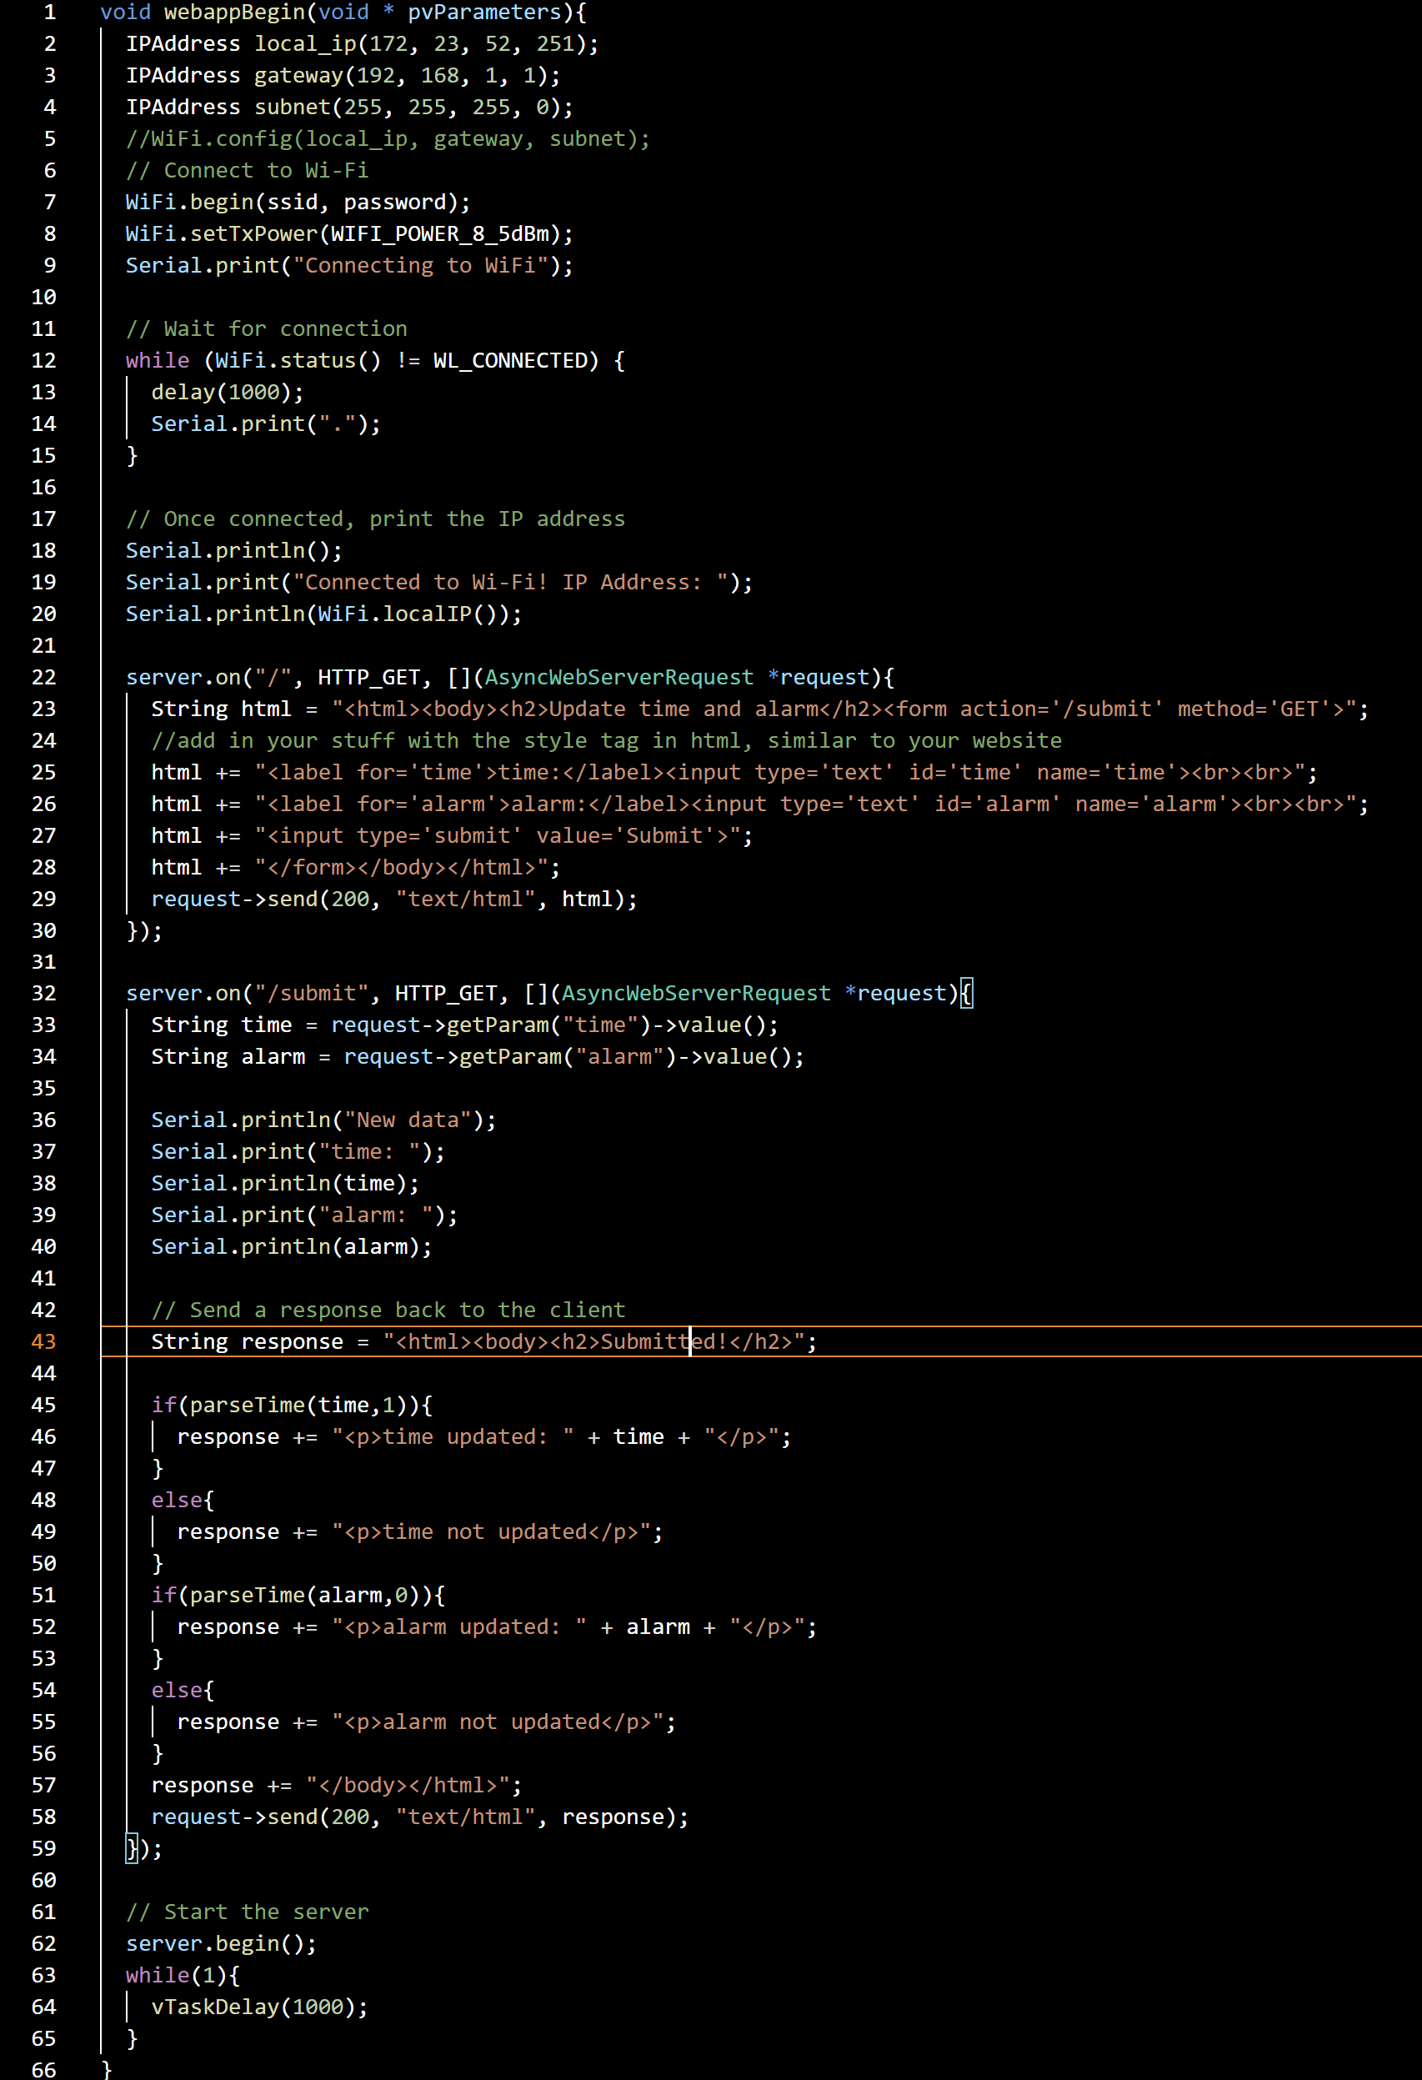Click '// Start the server' comment
The width and height of the screenshot is (1422, 2080).
point(247,1912)
